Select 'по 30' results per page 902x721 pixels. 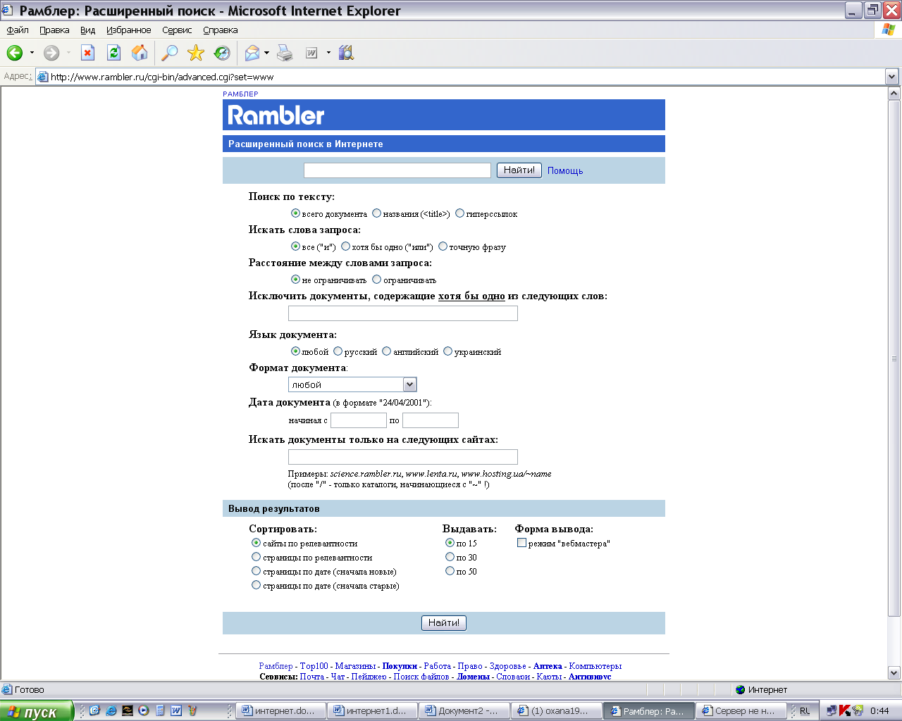[450, 557]
